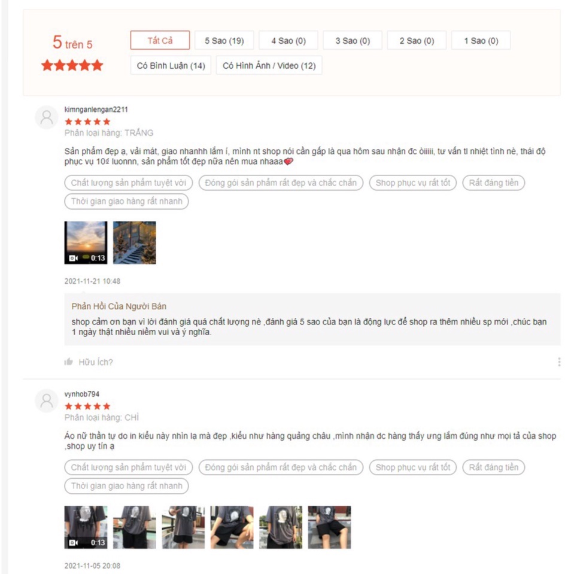Filter reviews by 4 Sao (0)
Screen dimensions: 574x574
pyautogui.click(x=288, y=40)
